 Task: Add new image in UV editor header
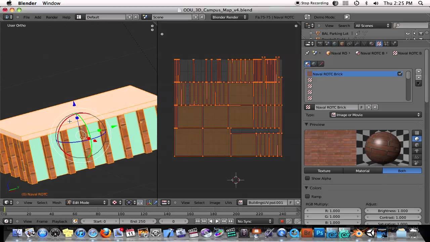[298, 202]
